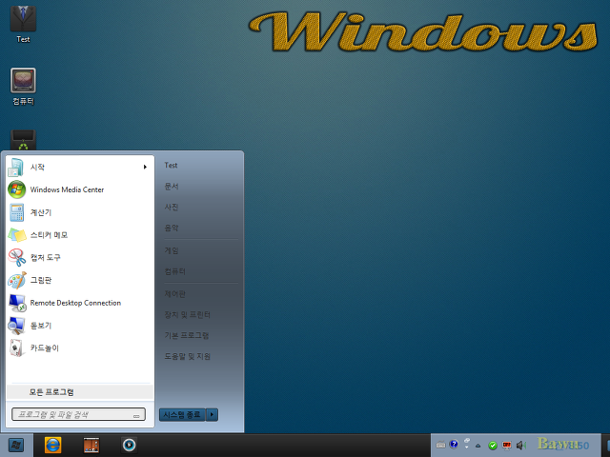The width and height of the screenshot is (610, 457).
Task: Open Documents (문서) from Start menu
Action: pyautogui.click(x=172, y=187)
